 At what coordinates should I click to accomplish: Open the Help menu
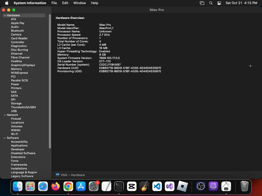(95, 3)
